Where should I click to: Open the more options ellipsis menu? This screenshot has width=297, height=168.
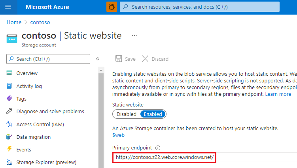coord(134,35)
